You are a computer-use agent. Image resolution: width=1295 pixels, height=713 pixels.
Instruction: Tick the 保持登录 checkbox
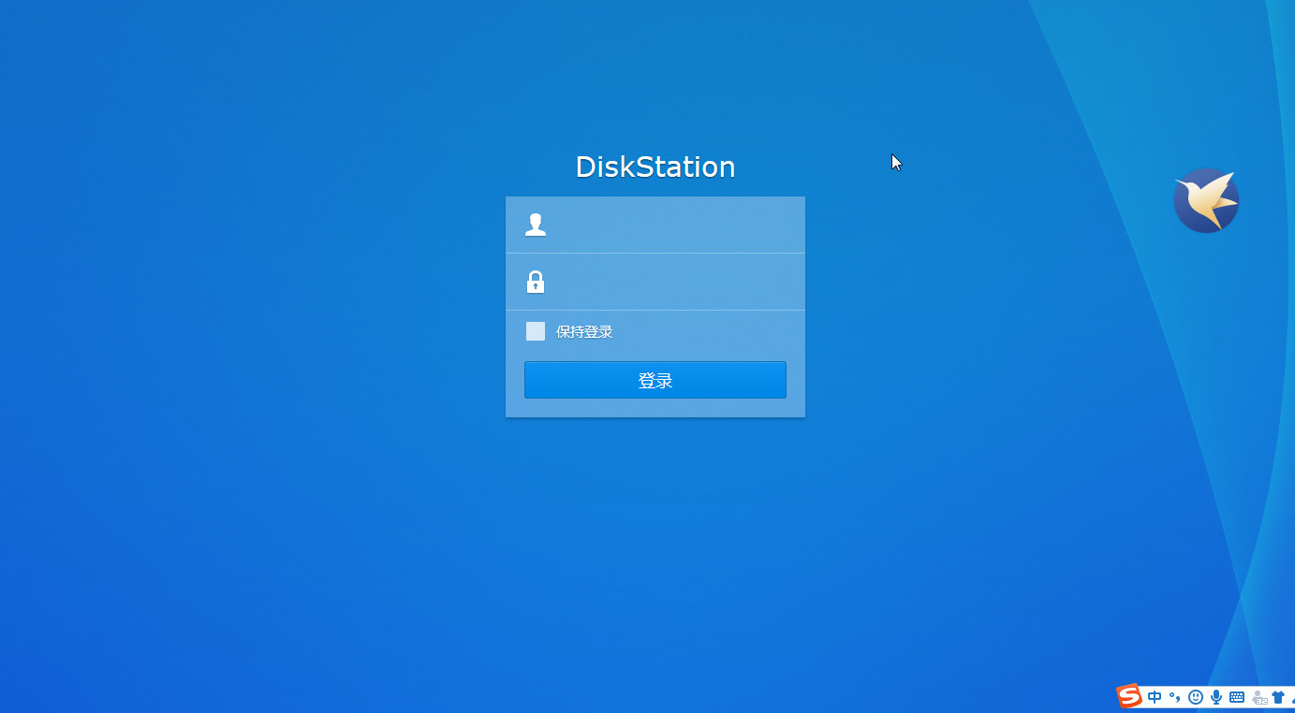536,331
